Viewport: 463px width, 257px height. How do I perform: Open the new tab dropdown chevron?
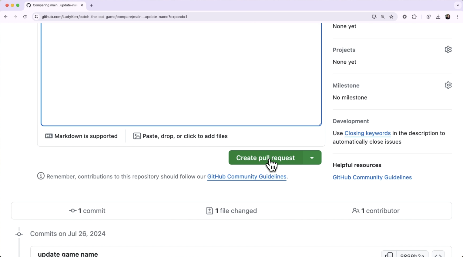pyautogui.click(x=458, y=5)
